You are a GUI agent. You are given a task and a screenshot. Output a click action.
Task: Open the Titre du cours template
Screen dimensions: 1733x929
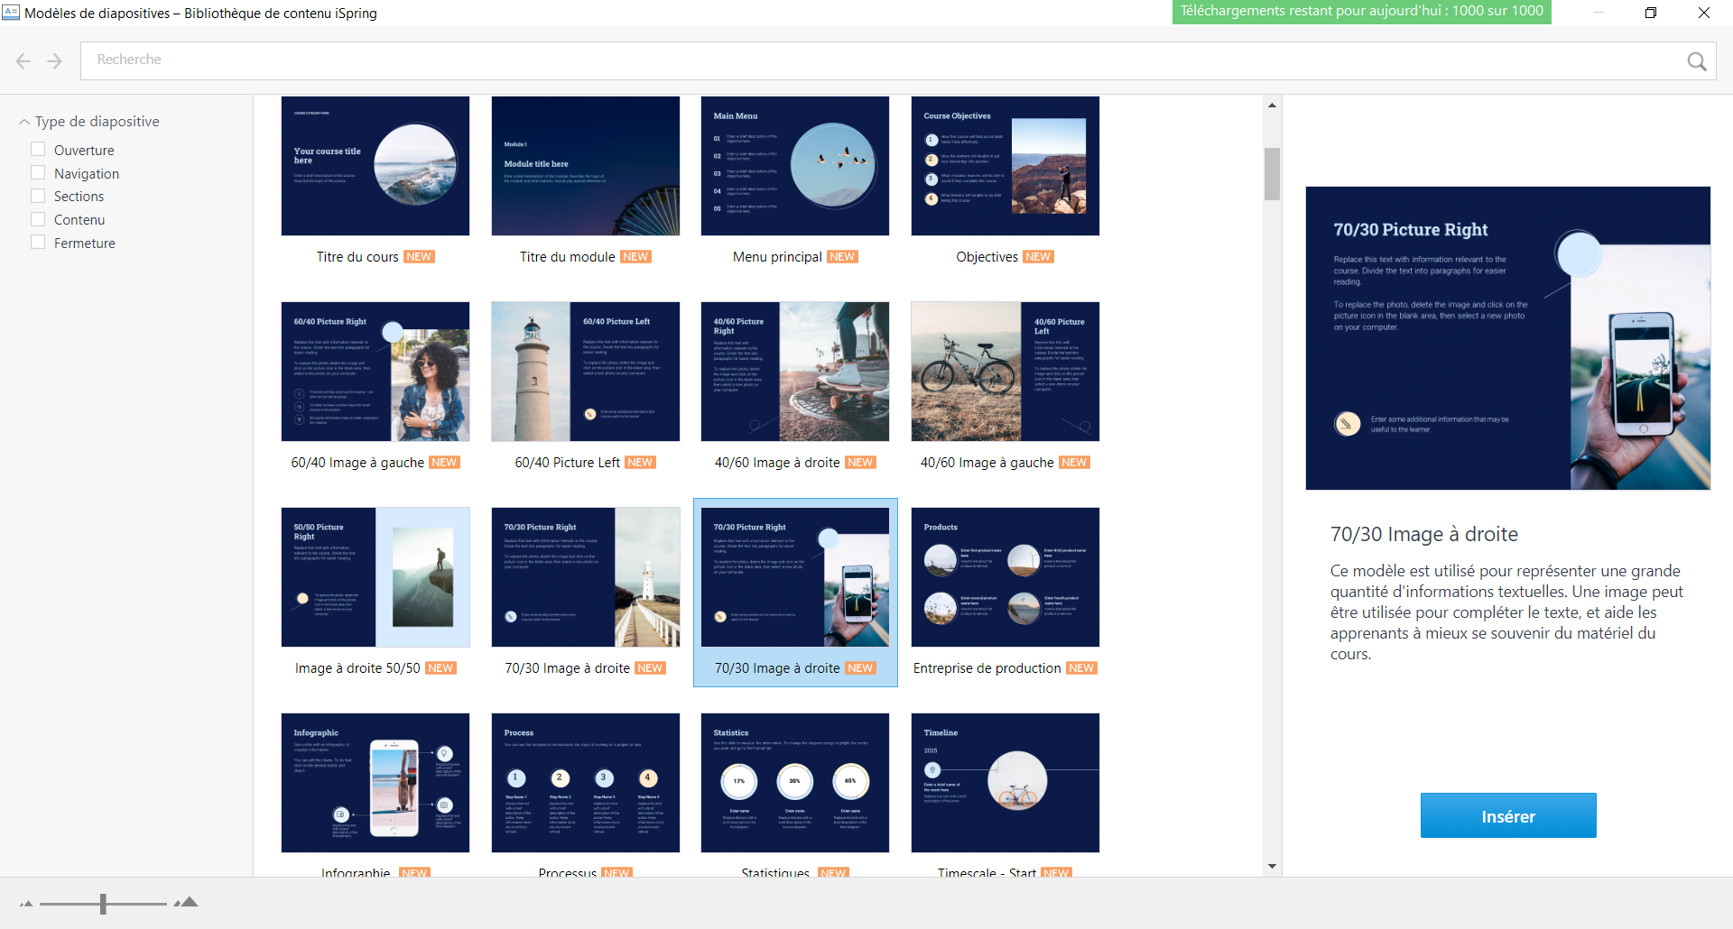pyautogui.click(x=375, y=166)
